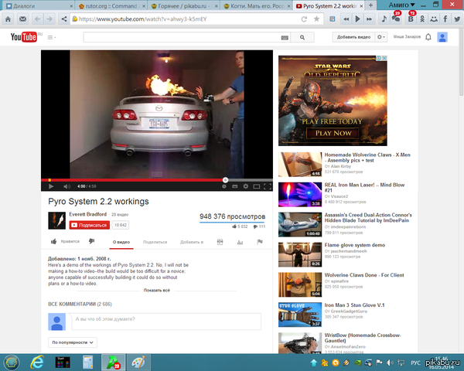
Task: Expand the 'По популярности' comment sort dropdown
Action: pyautogui.click(x=73, y=341)
